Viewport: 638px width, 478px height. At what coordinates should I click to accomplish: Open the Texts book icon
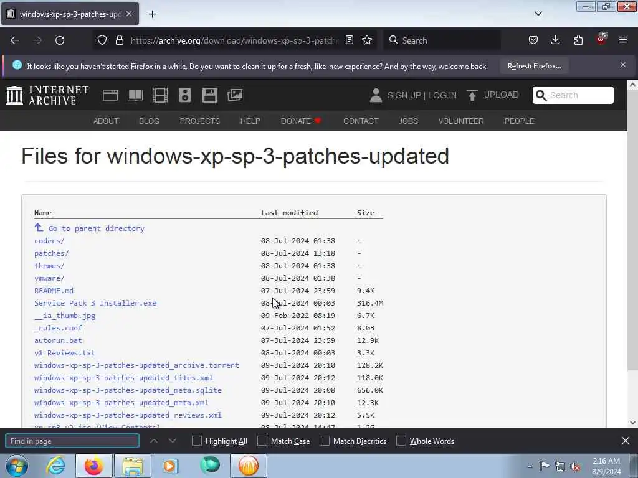pos(135,95)
